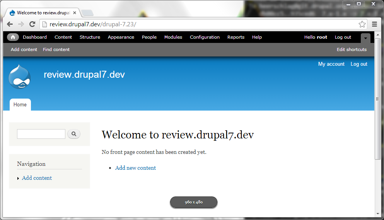
Task: Click the Find content shortcut
Action: coord(56,49)
